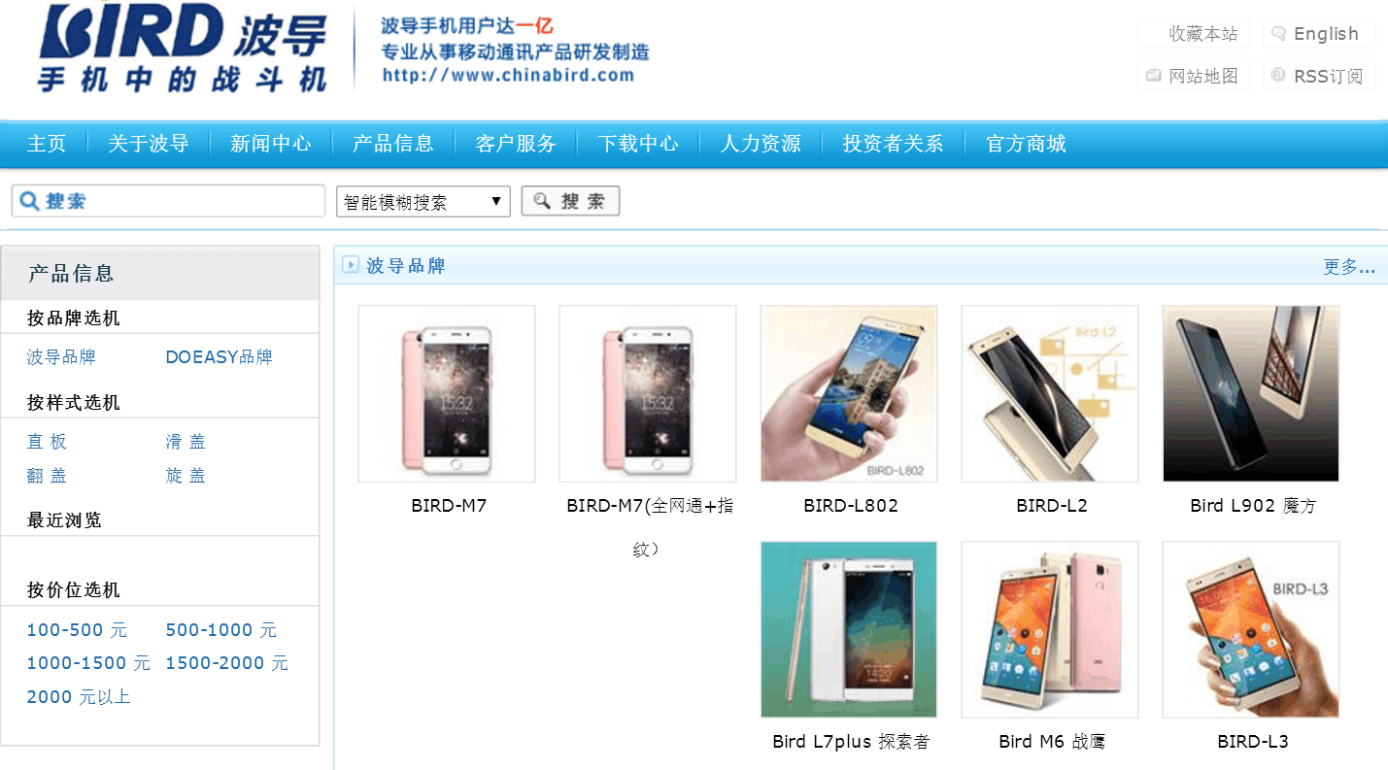Click the arrow icon beside 波导品牌 heading
The width and height of the screenshot is (1388, 770).
tap(351, 265)
